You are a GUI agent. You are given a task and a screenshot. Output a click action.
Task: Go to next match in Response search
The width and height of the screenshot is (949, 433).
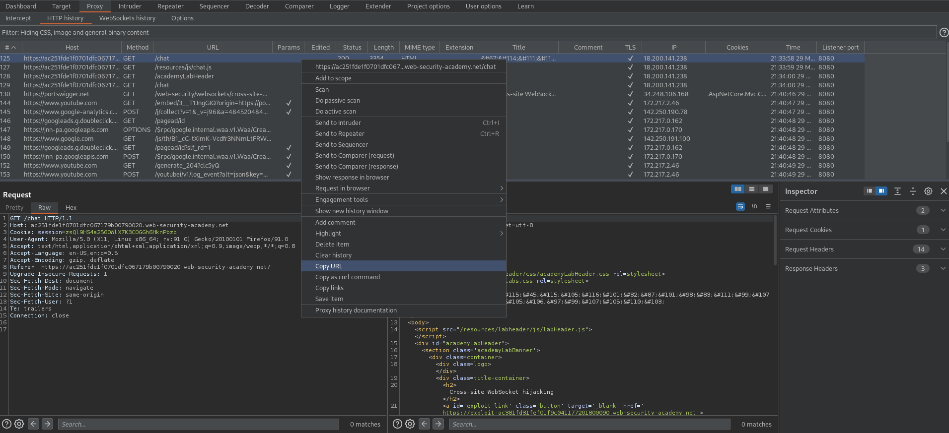tap(438, 424)
